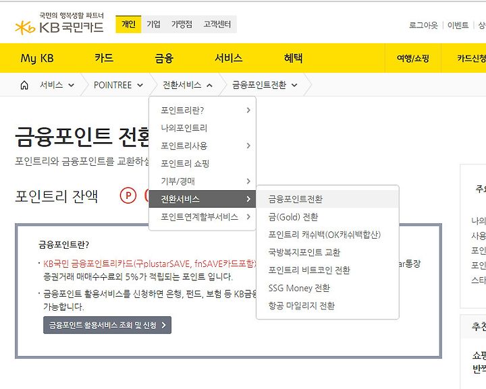
Task: Choose 포인트리 비트코인 전환 option
Action: [x=327, y=270]
